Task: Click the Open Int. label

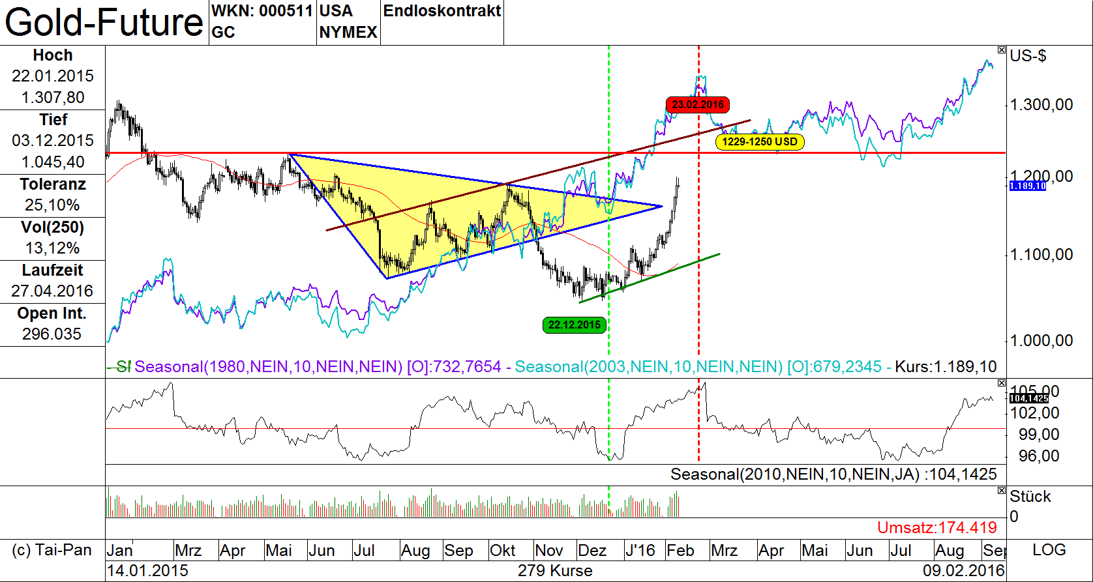Action: 53,313
